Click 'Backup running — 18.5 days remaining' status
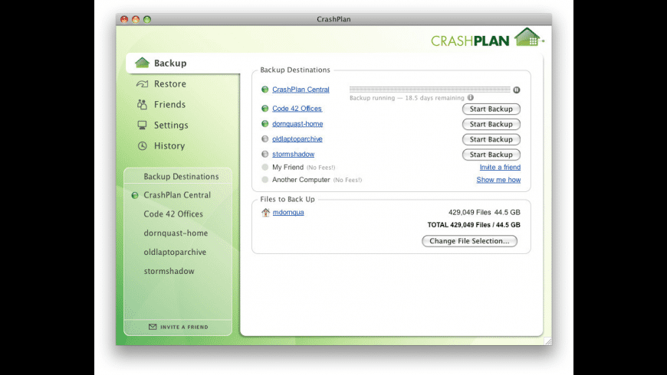The height and width of the screenshot is (375, 667). [407, 98]
